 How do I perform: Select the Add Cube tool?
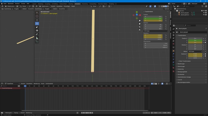37,42
